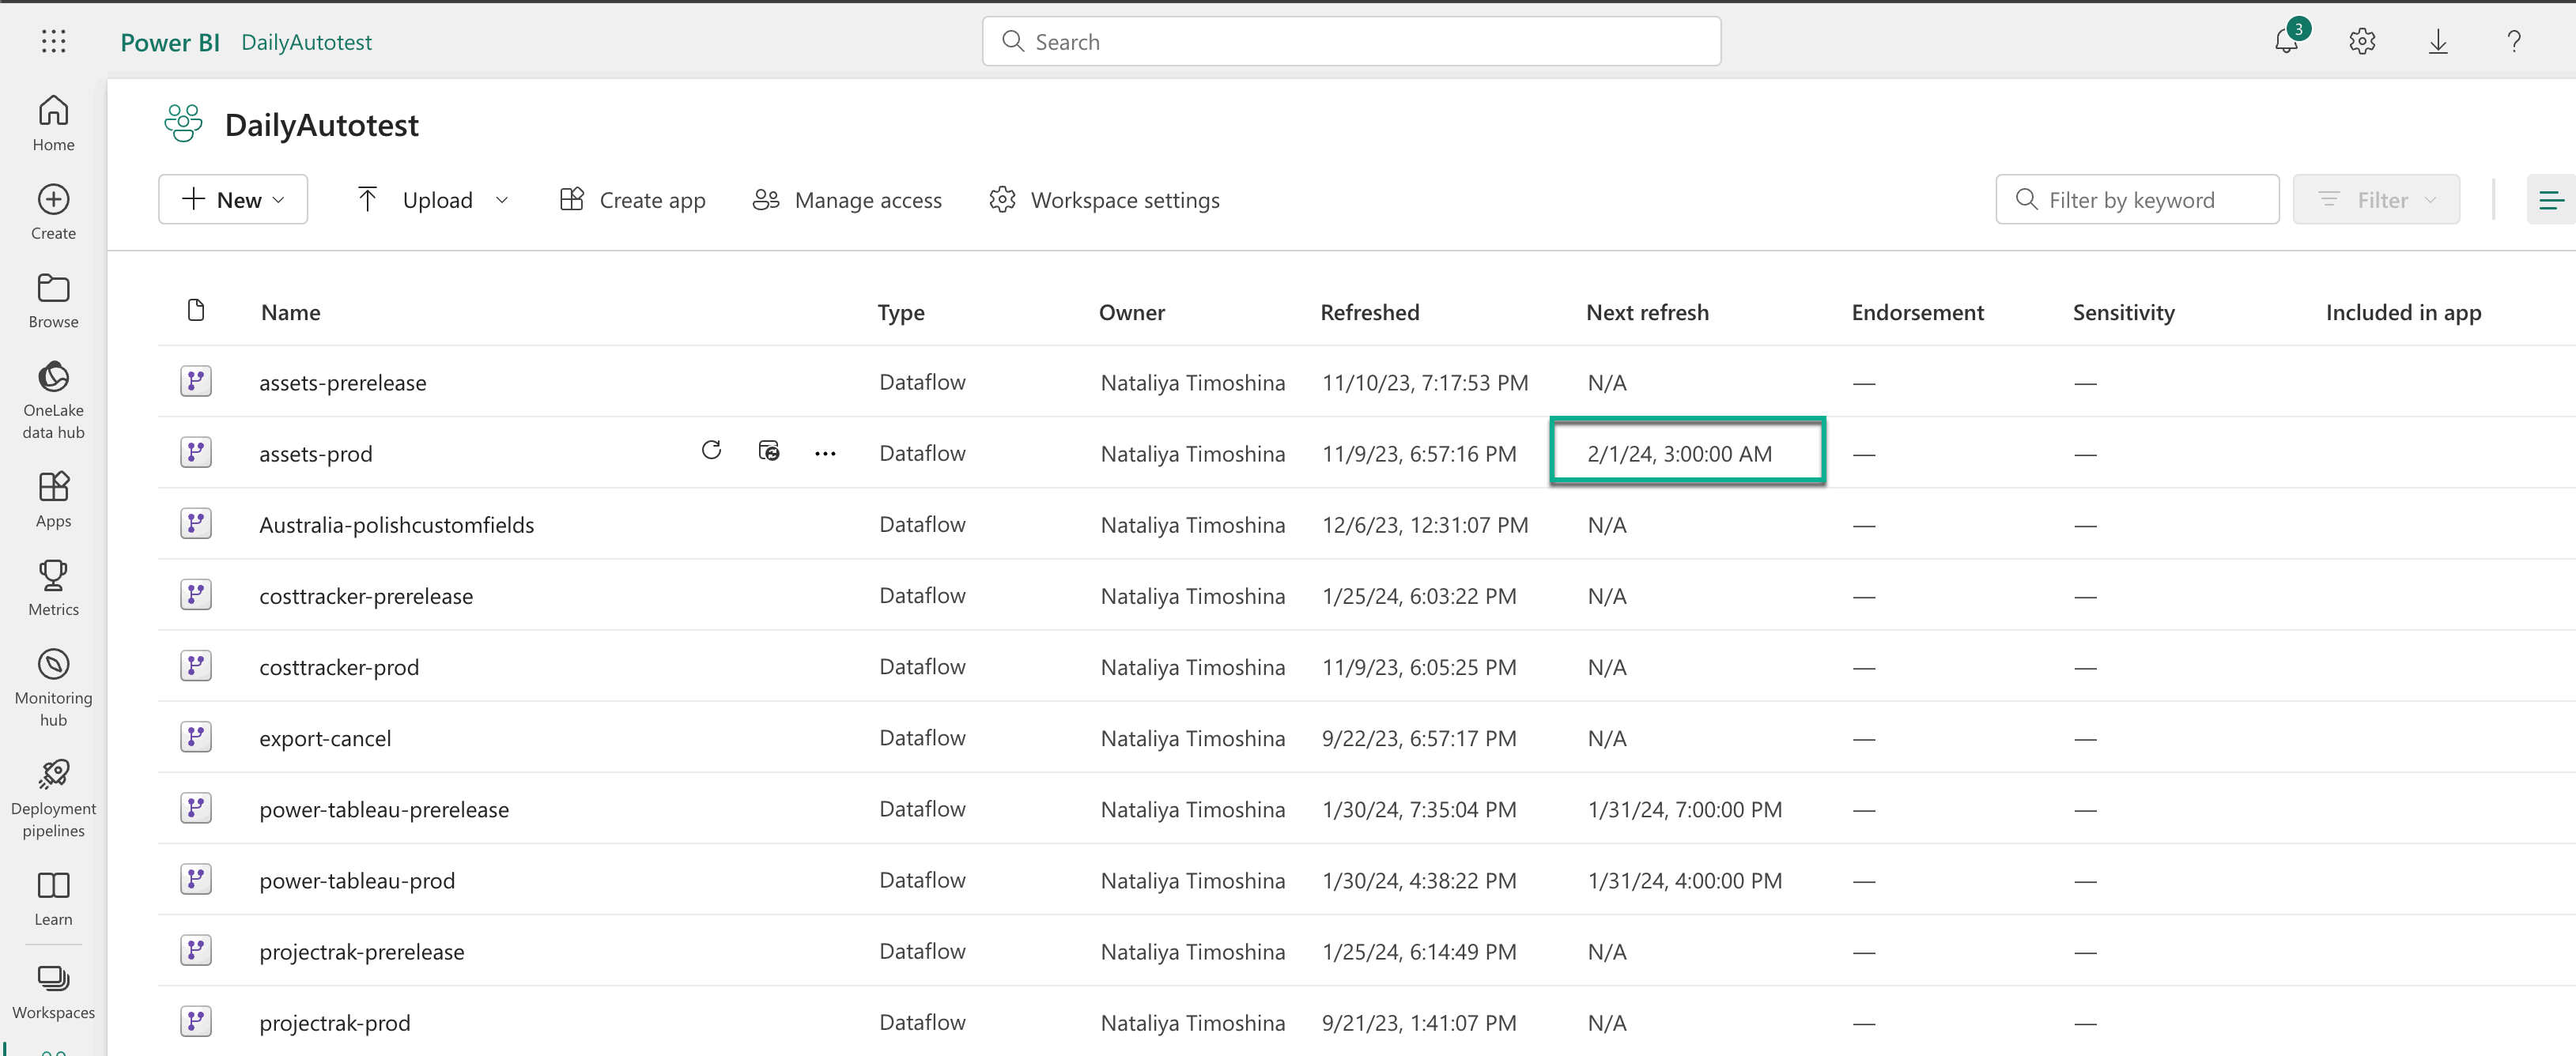The image size is (2576, 1056).
Task: Click the download arrow icon
Action: [x=2438, y=41]
